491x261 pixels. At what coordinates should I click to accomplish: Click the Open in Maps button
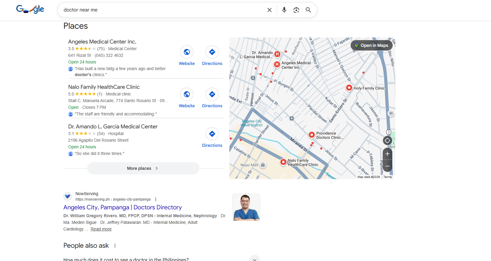point(371,45)
